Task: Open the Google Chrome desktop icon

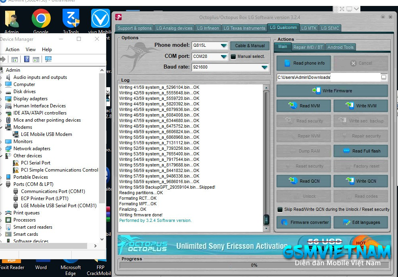Action: 41,18
